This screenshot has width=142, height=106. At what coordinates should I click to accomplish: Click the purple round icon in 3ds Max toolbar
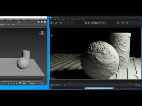tap(20, 22)
